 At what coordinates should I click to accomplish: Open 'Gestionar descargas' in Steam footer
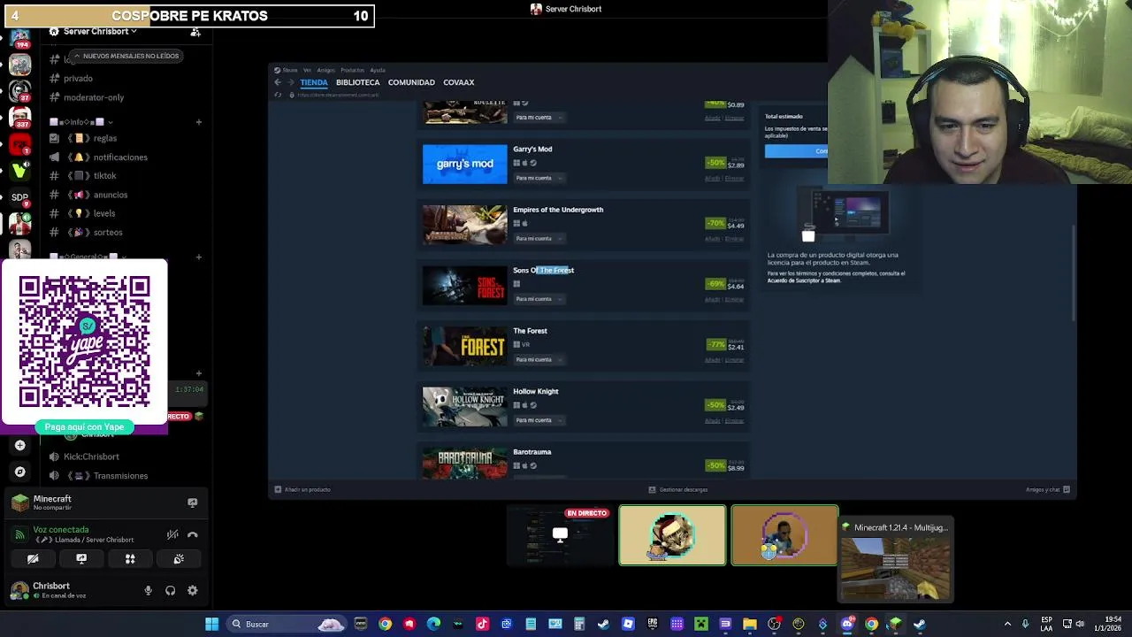coord(678,489)
